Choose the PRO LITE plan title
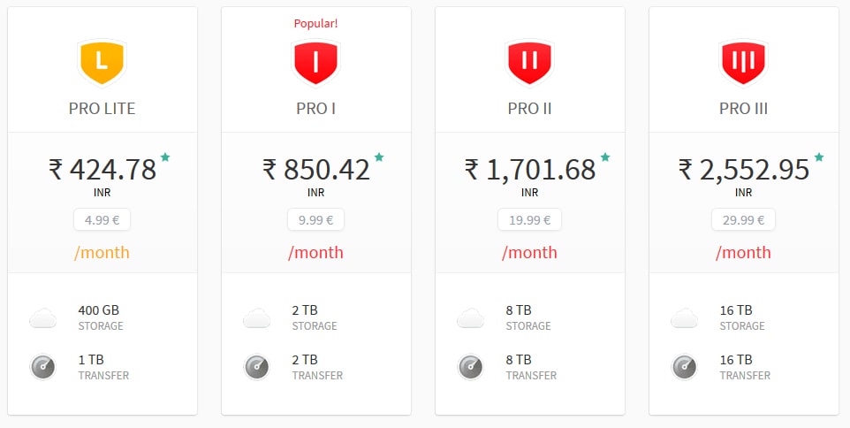The image size is (850, 428). pyautogui.click(x=102, y=109)
